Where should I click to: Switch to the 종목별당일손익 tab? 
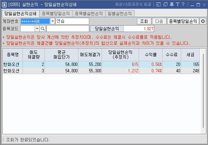tap(56, 13)
